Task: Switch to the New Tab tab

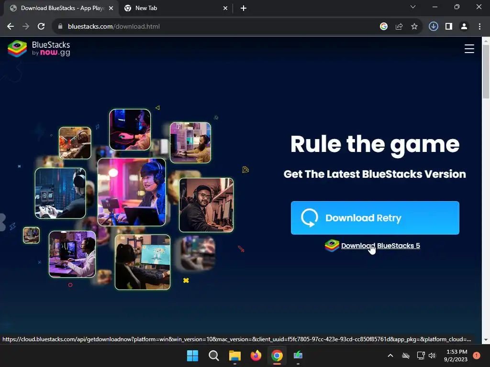Action: coord(176,8)
